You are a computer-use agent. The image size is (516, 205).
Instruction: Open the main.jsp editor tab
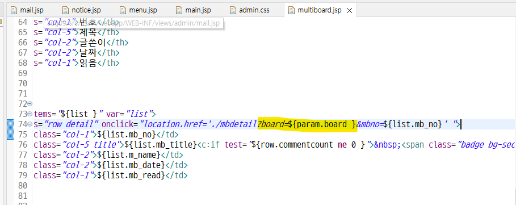(194, 10)
